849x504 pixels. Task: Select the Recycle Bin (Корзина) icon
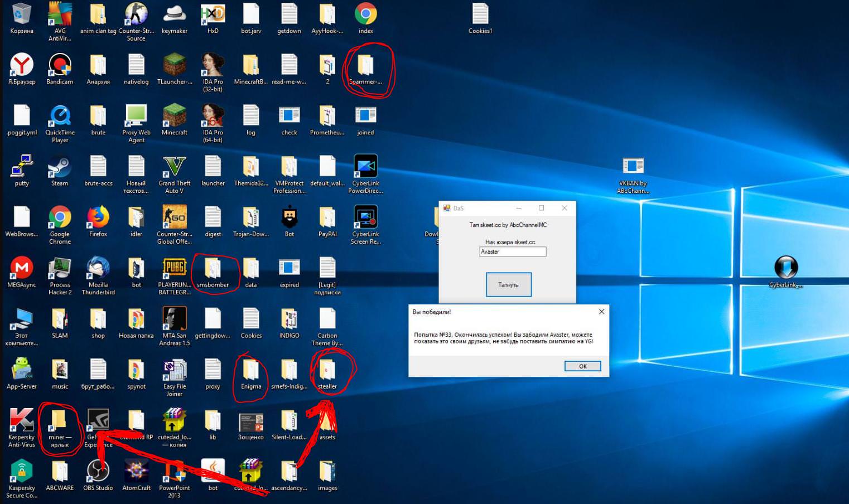tap(22, 15)
